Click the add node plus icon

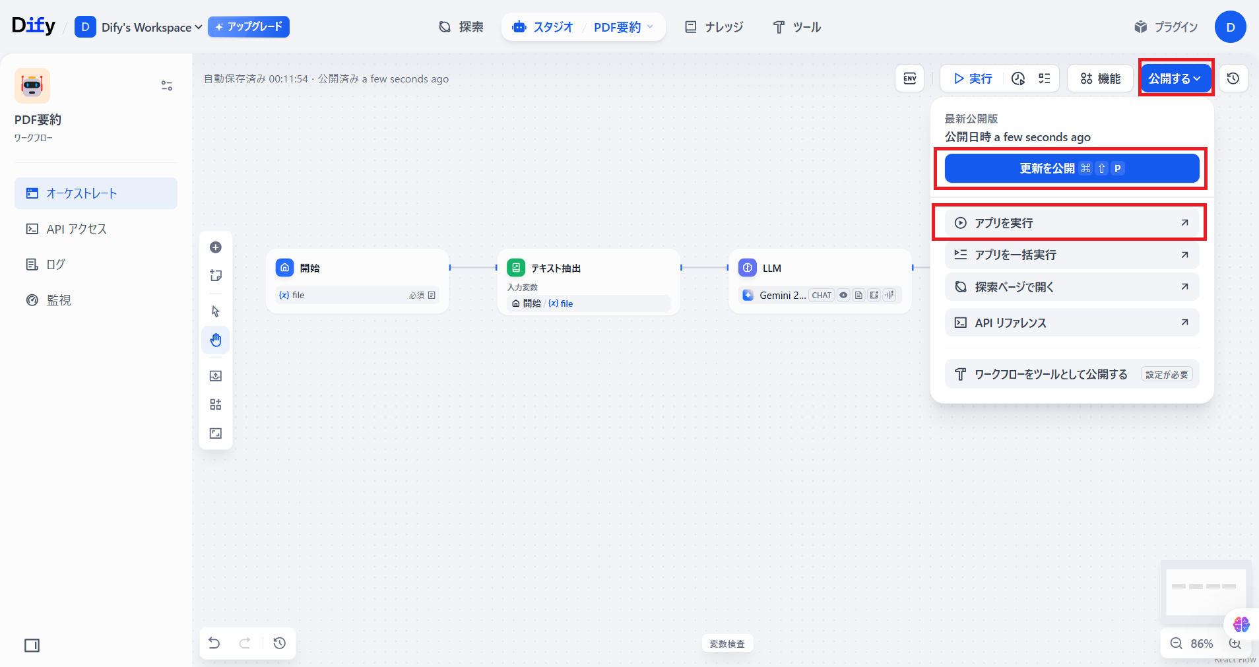pos(216,247)
